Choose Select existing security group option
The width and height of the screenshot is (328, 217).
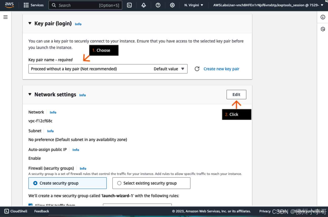(x=119, y=183)
